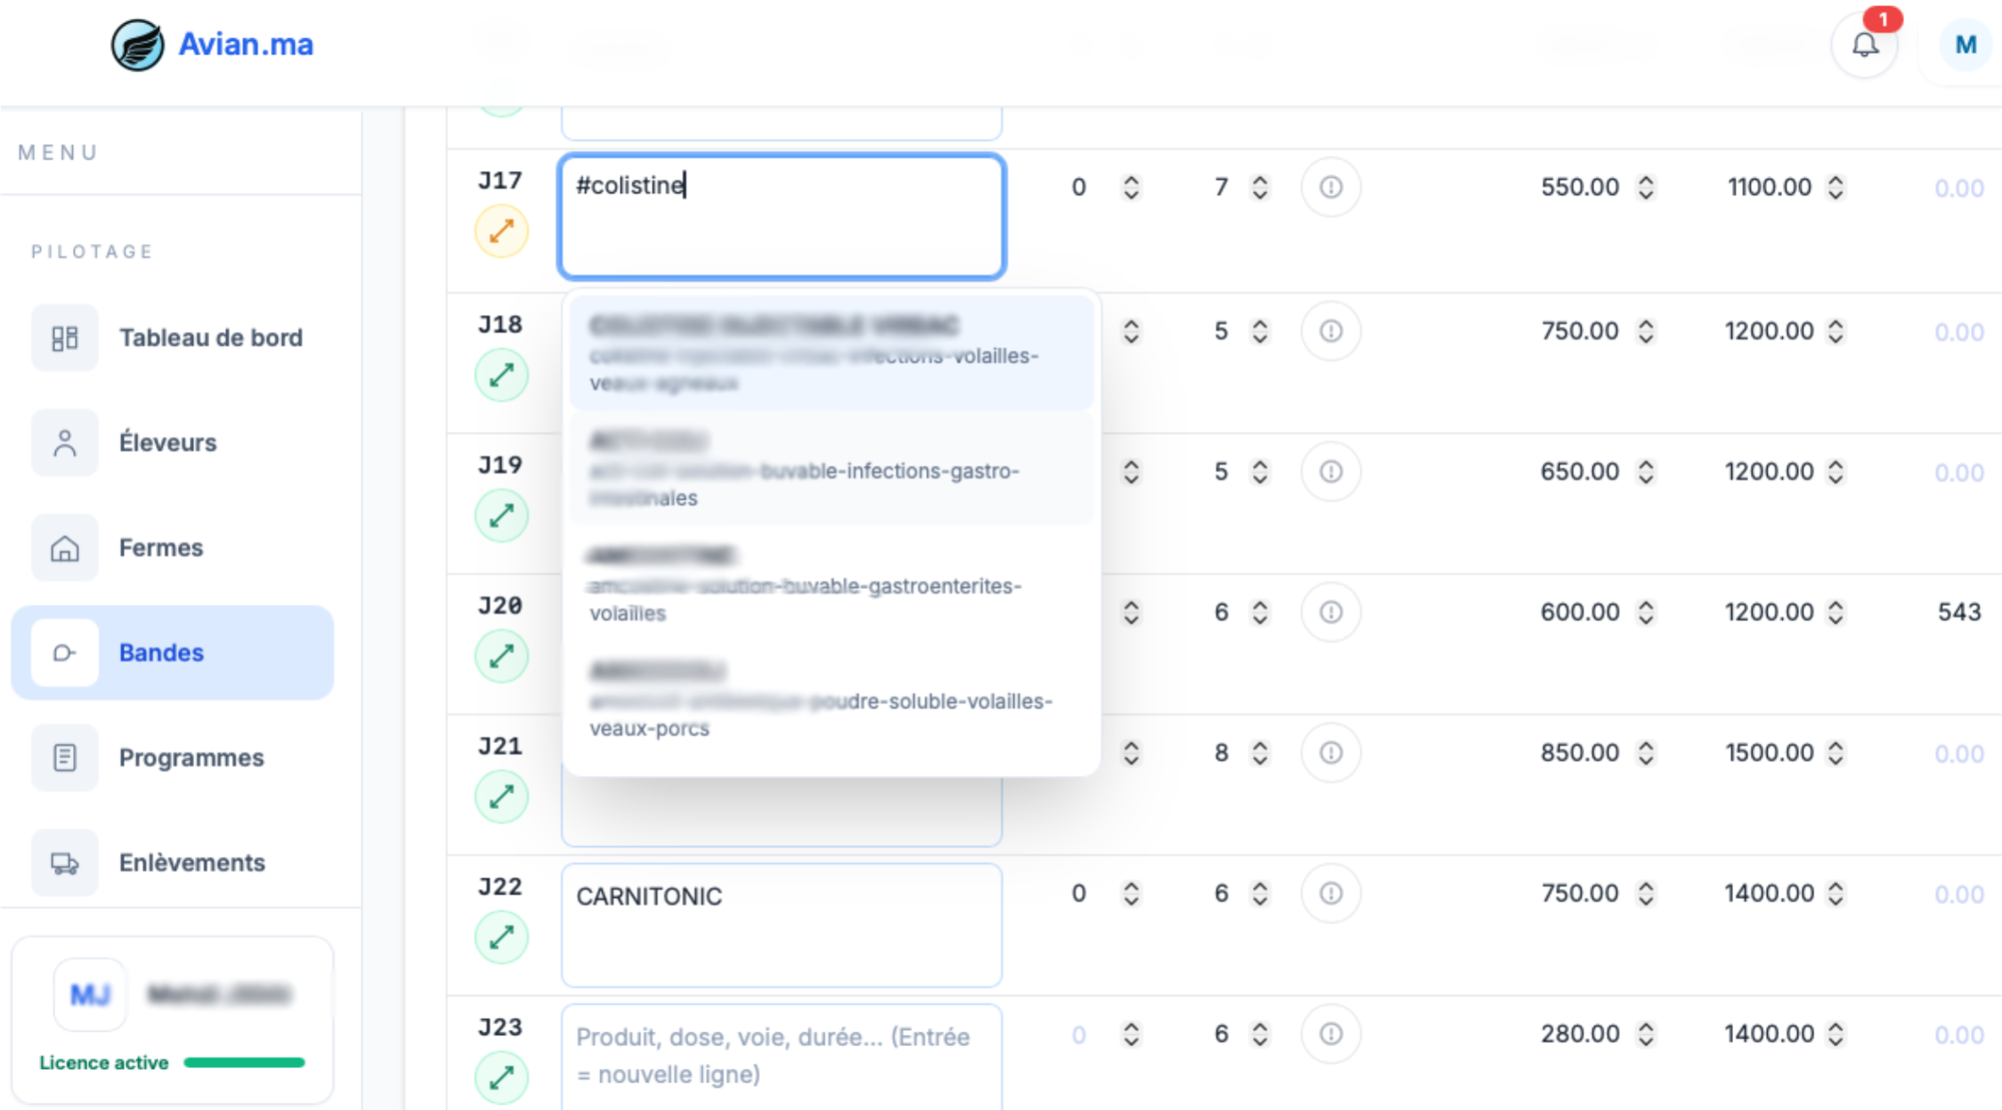Choose the suggestion ending in buvable-infections-gastro-intestinales

click(x=831, y=469)
